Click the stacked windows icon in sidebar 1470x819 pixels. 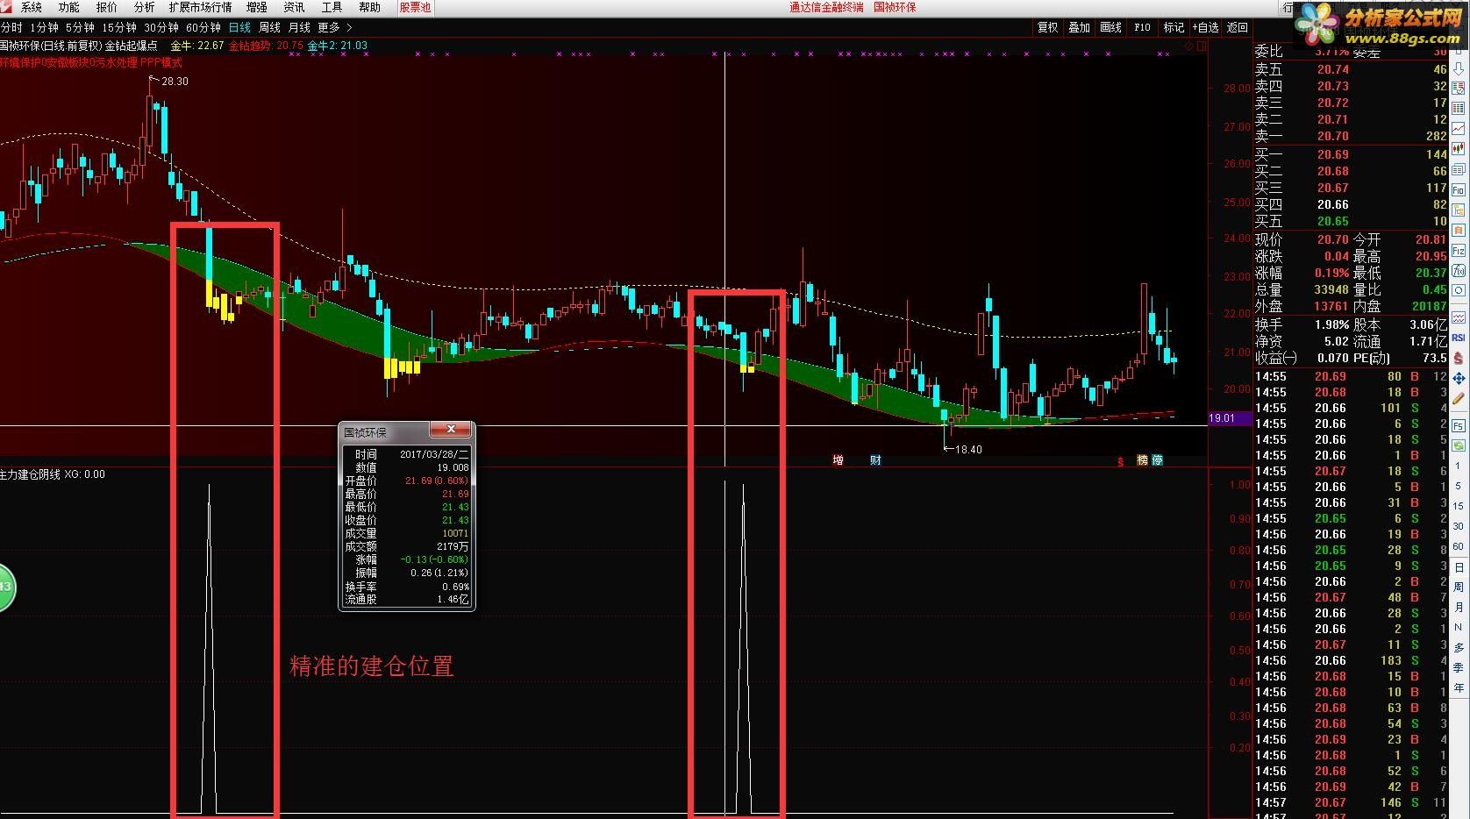[1459, 169]
